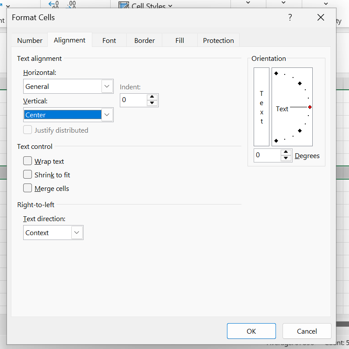Enable the Wrap text checkbox

pos(28,161)
